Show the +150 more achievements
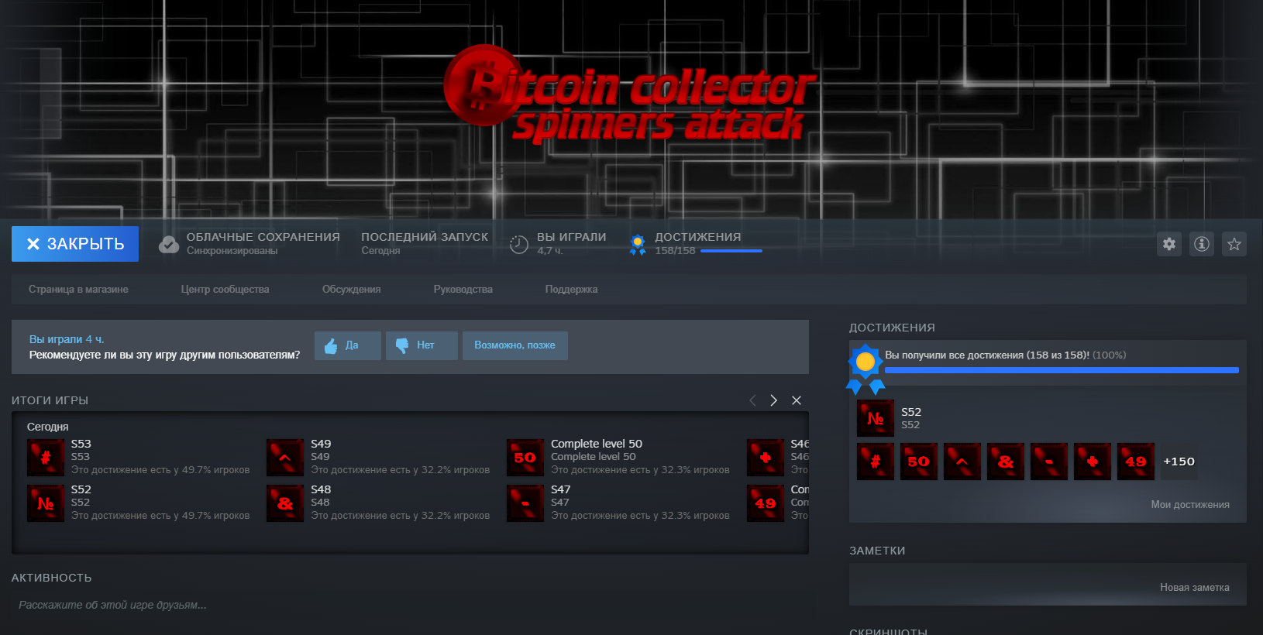1263x635 pixels. pos(1179,462)
